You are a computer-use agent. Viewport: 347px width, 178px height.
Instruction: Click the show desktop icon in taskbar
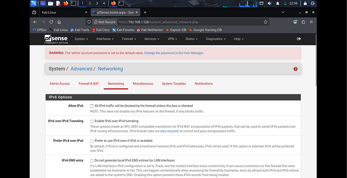point(43,3)
